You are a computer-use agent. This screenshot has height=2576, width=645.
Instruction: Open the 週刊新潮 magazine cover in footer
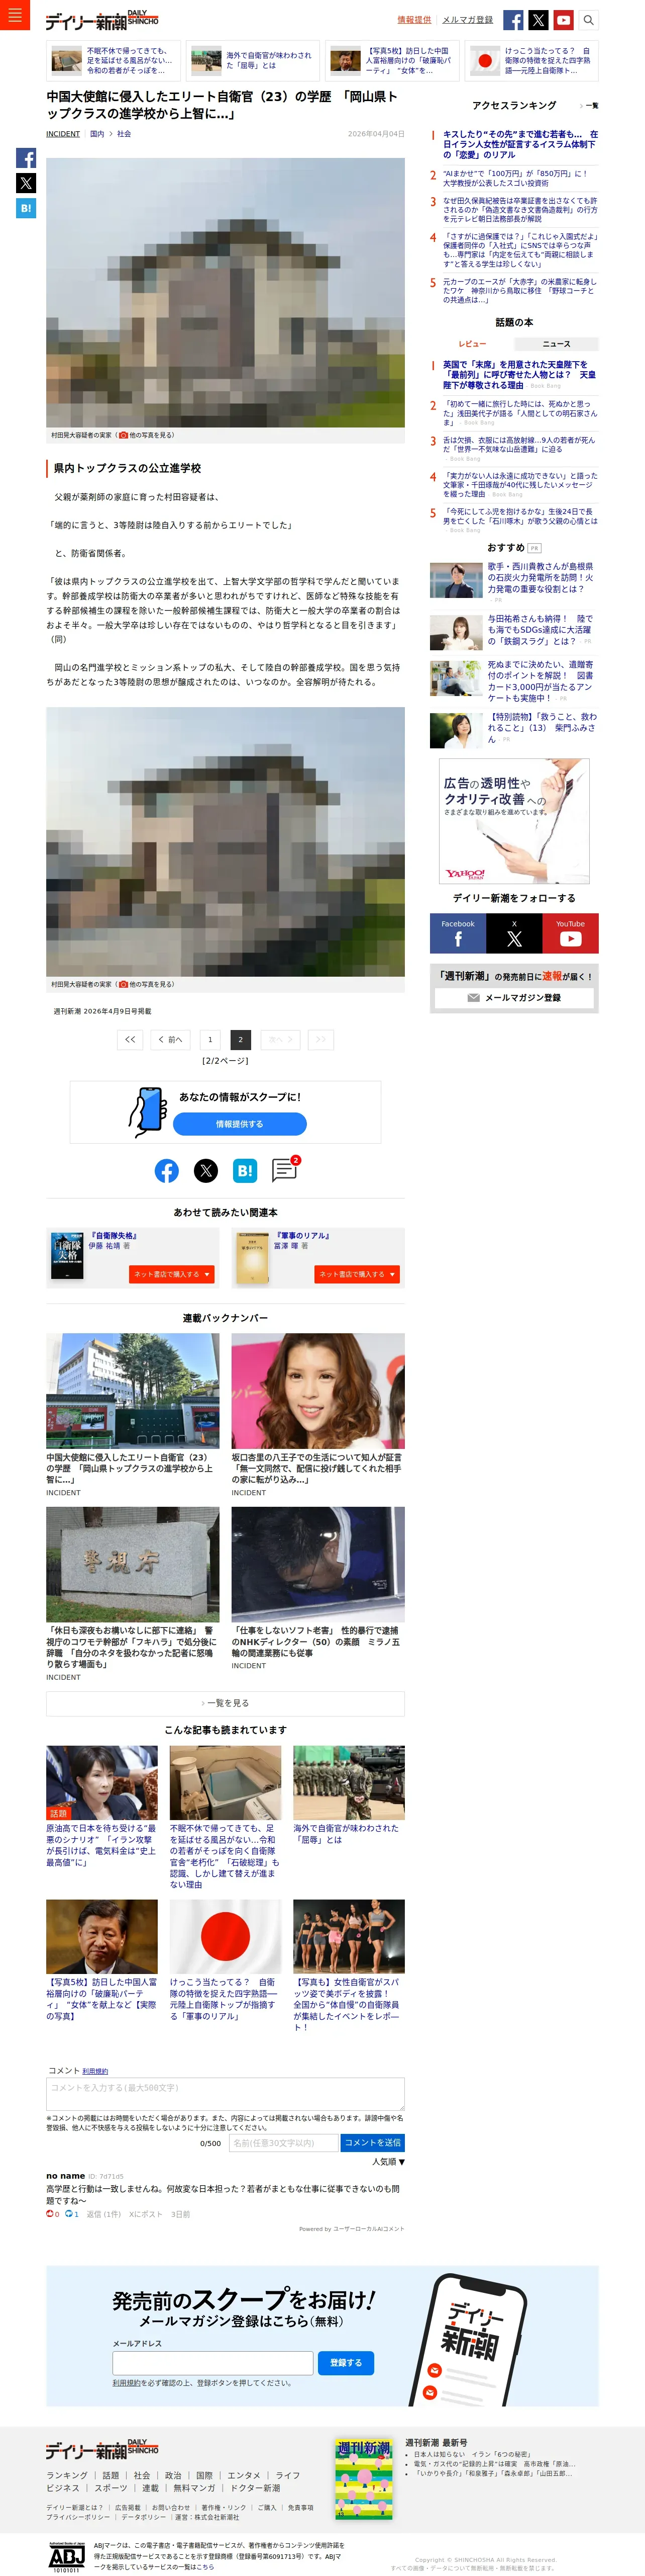tap(363, 2479)
